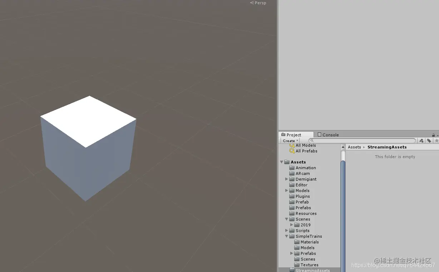This screenshot has width=439, height=272.
Task: Click the Models folder icon under SimpleTrains
Action: (x=297, y=248)
